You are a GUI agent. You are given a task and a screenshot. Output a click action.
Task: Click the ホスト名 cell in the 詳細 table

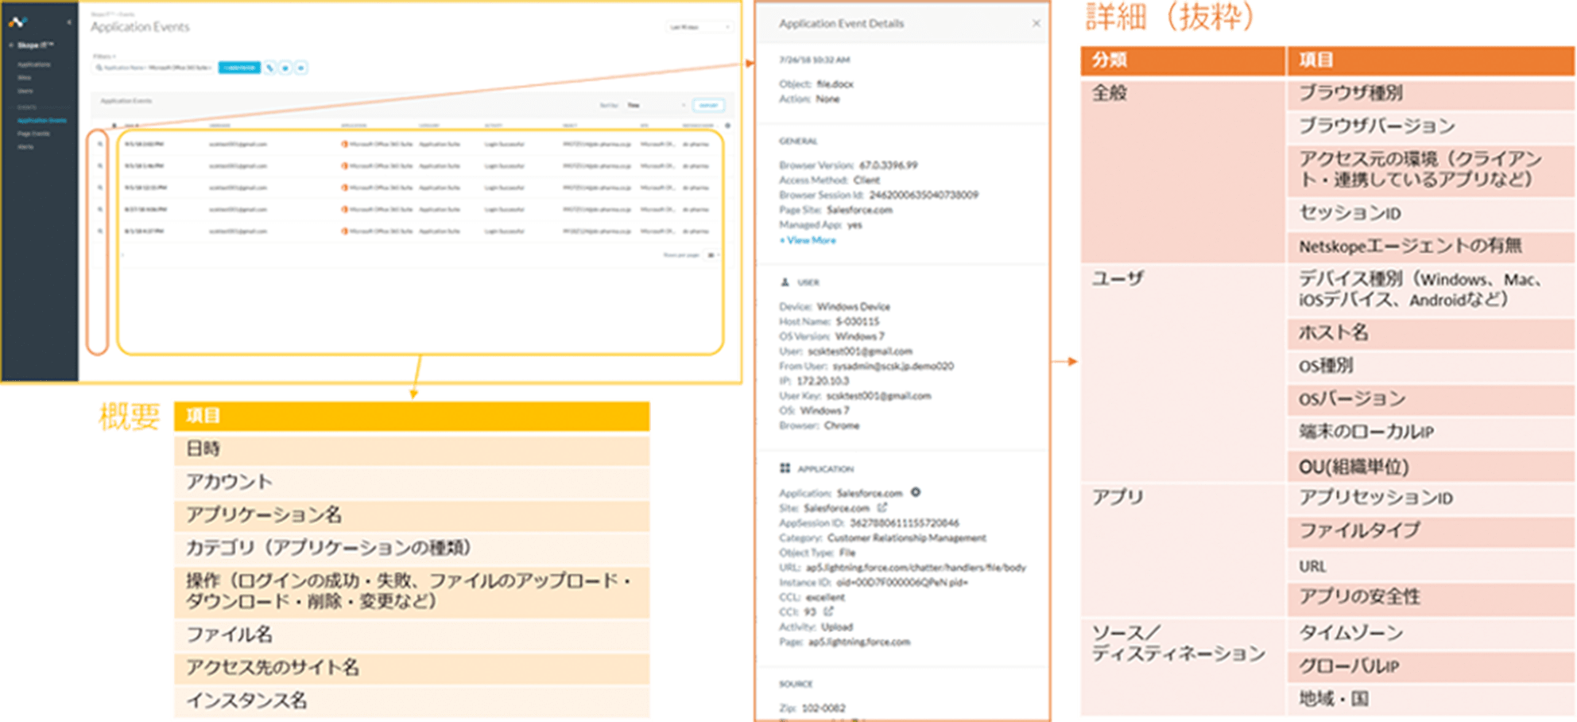[1430, 332]
